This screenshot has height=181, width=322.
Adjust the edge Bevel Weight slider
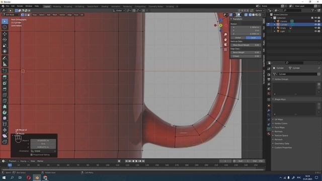(x=246, y=52)
